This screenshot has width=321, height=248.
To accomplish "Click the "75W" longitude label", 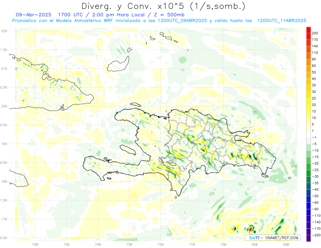I will click(67, 244).
